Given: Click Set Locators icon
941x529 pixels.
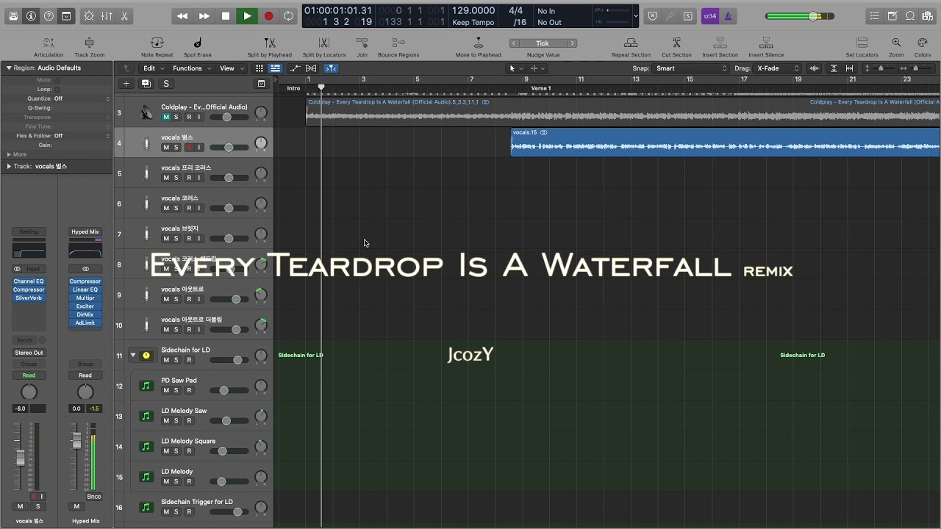Looking at the screenshot, I should click(x=862, y=43).
